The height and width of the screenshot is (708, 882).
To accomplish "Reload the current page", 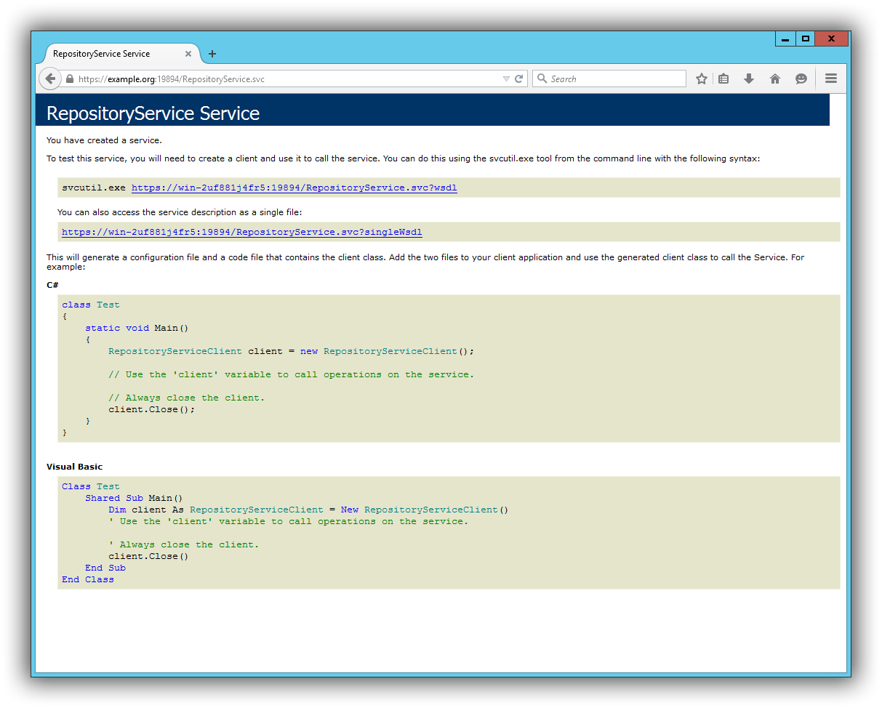I will tap(519, 79).
